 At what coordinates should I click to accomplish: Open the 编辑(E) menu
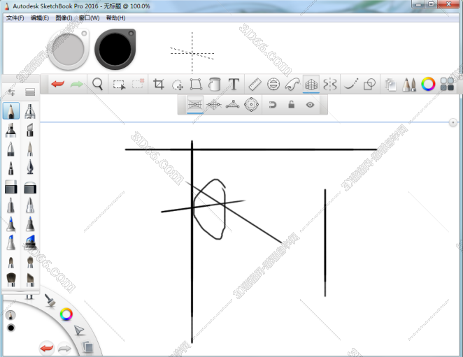tap(40, 18)
